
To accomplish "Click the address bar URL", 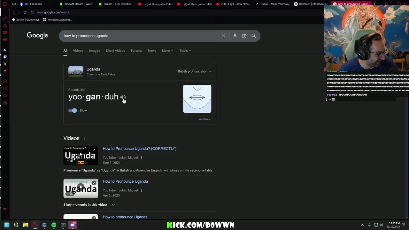I will coord(53,12).
